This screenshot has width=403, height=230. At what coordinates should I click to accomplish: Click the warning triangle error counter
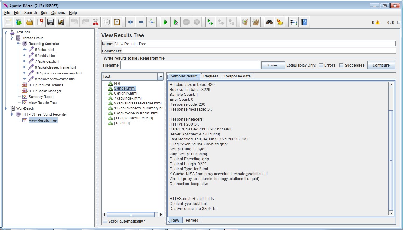click(377, 22)
